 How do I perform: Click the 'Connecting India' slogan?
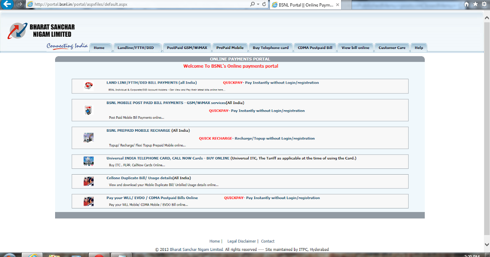[67, 46]
